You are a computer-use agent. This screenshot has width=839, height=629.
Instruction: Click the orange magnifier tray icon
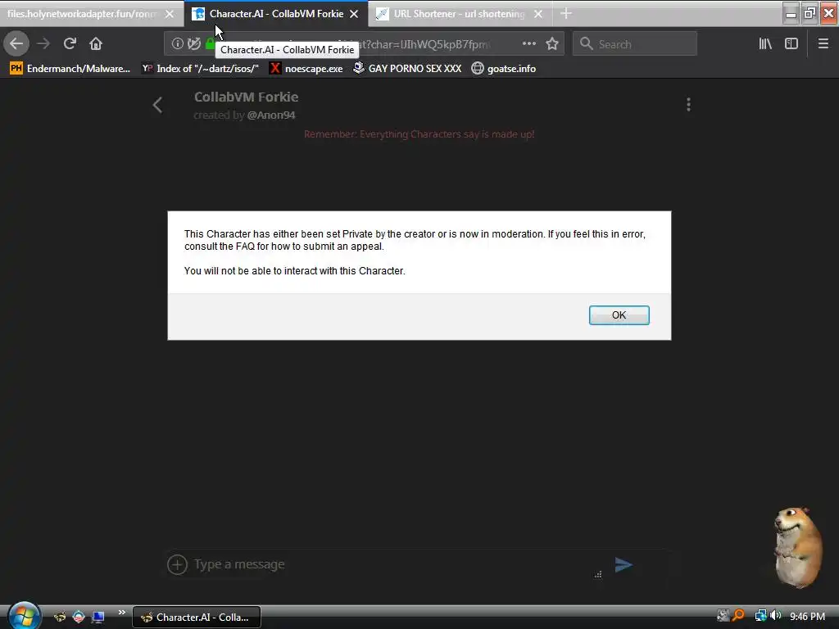(739, 616)
